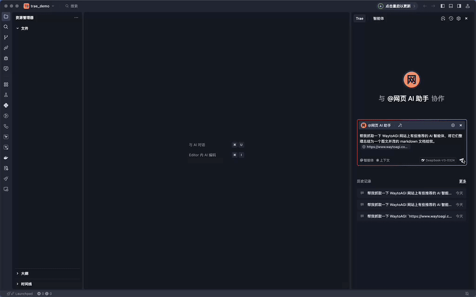Open the chat history clock icon
476x297 pixels.
(x=451, y=19)
